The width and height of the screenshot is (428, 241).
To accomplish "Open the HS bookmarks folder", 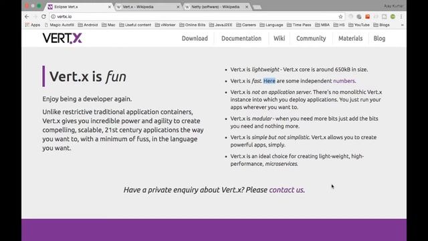I will click(x=339, y=25).
